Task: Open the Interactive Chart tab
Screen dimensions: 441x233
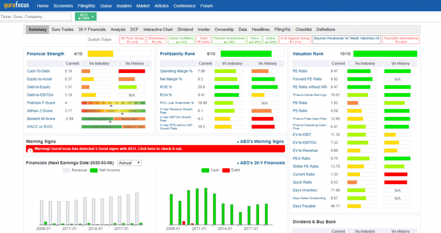Action: [158, 30]
